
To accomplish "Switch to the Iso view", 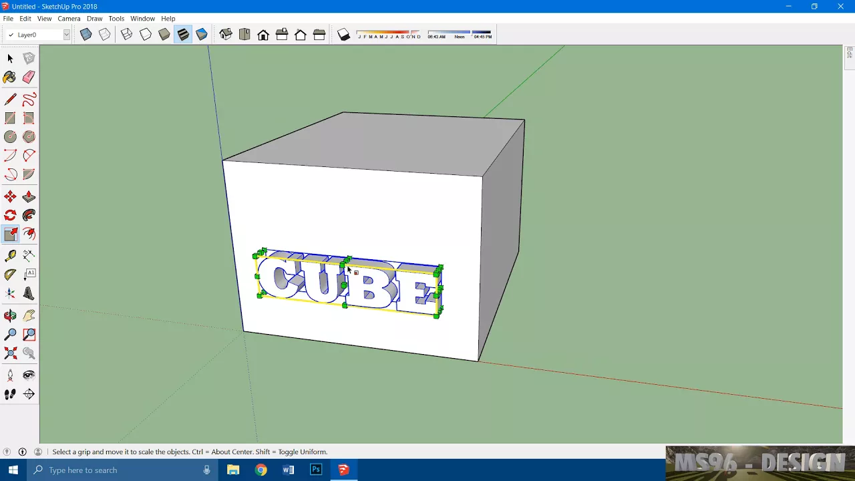I will (x=226, y=35).
